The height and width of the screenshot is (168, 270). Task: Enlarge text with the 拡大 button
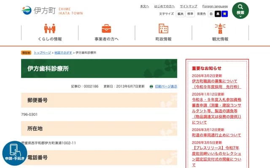click(180, 14)
